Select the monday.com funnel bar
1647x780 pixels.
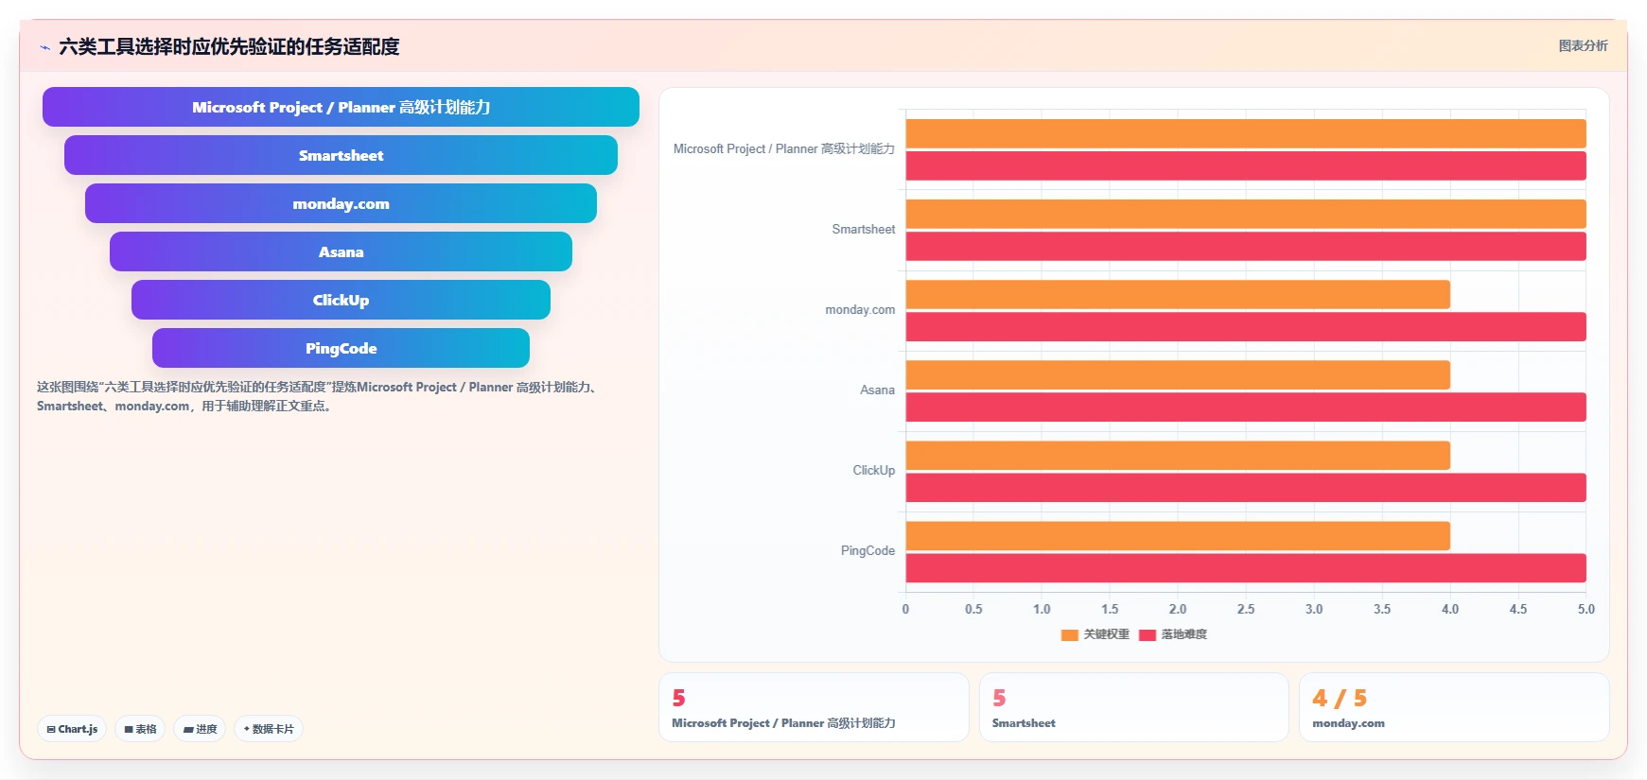(341, 203)
